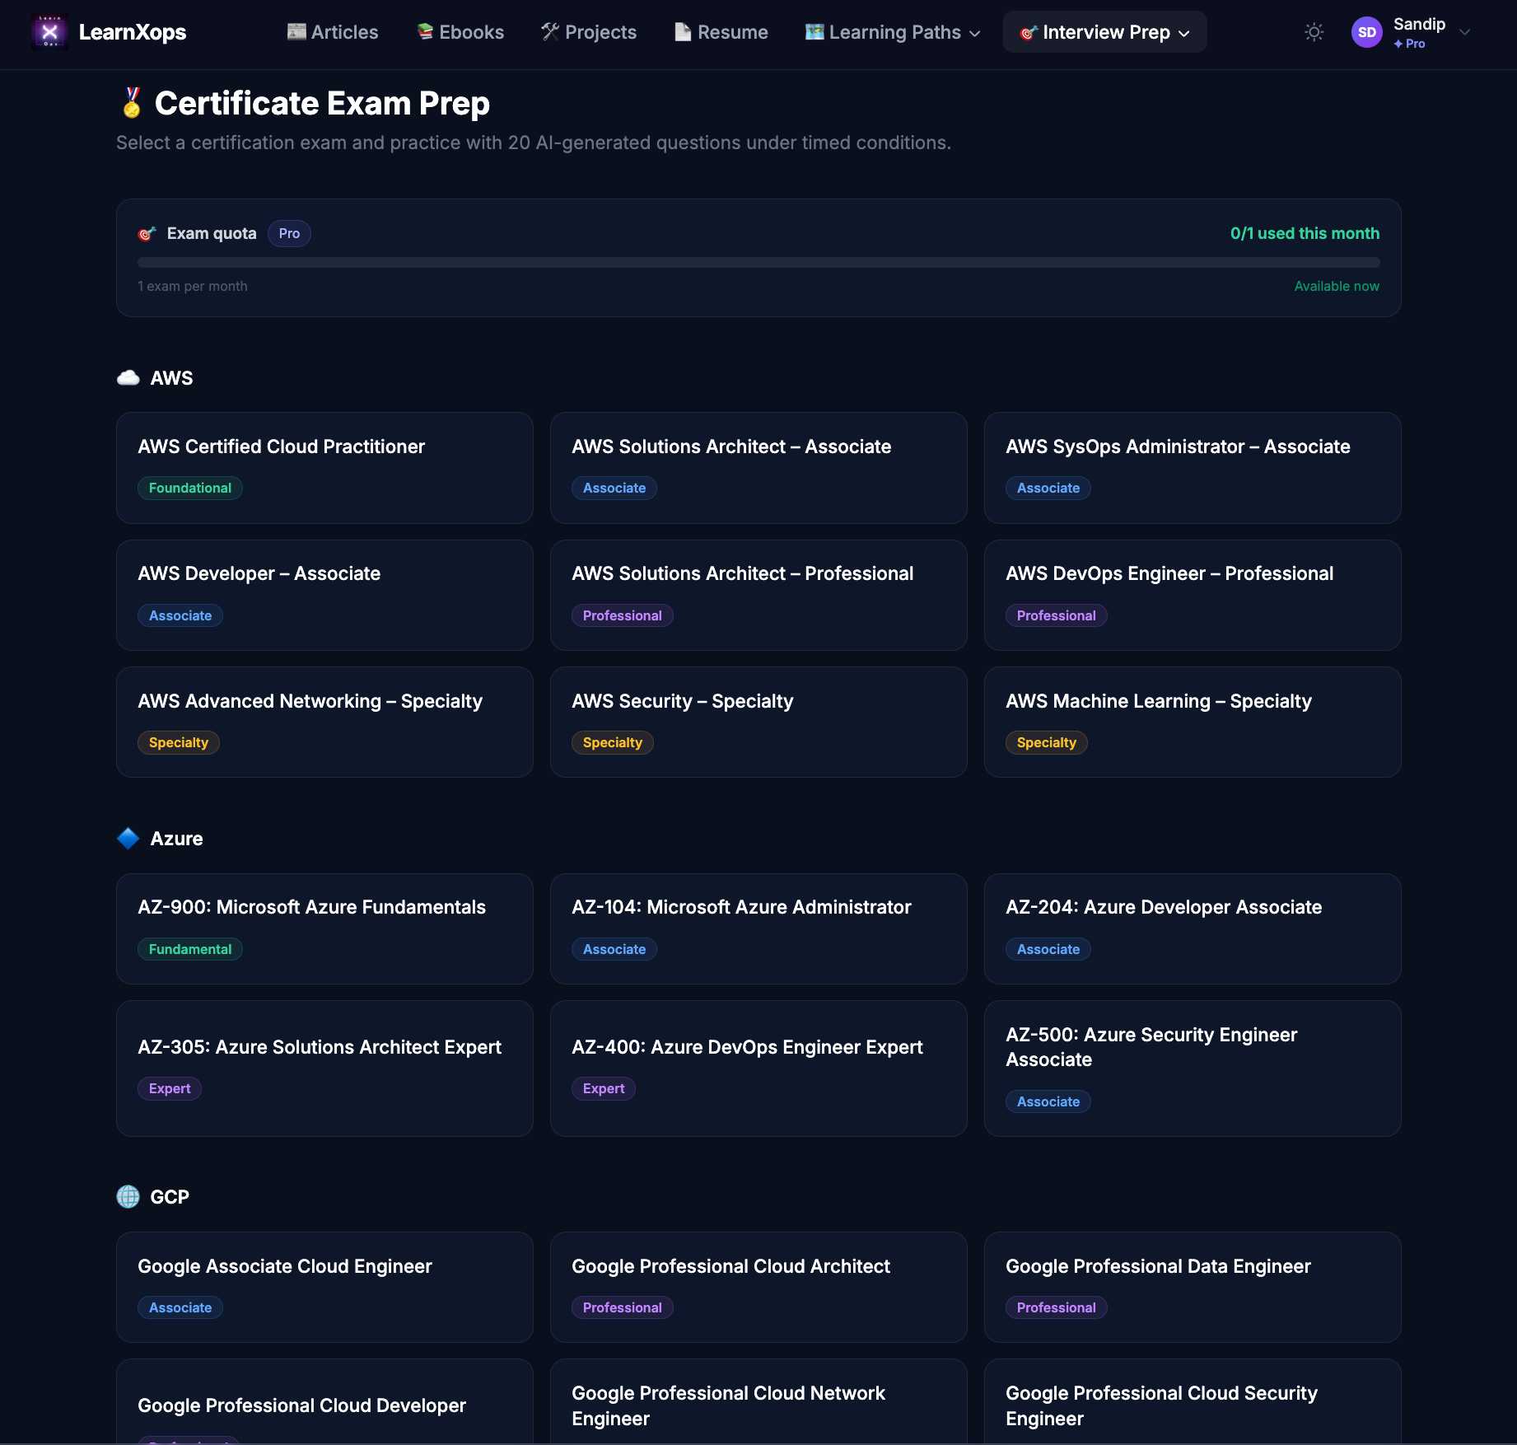This screenshot has width=1517, height=1445.
Task: Click the medal icon beside Certificate Exam Prep
Action: [x=132, y=103]
